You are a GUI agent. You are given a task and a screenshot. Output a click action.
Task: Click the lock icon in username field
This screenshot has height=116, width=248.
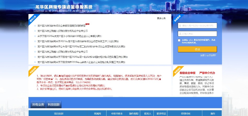180,26
